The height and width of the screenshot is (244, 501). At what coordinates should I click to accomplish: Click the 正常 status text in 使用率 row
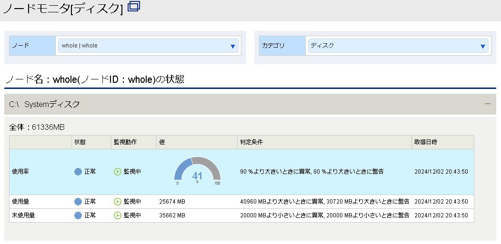coord(90,172)
